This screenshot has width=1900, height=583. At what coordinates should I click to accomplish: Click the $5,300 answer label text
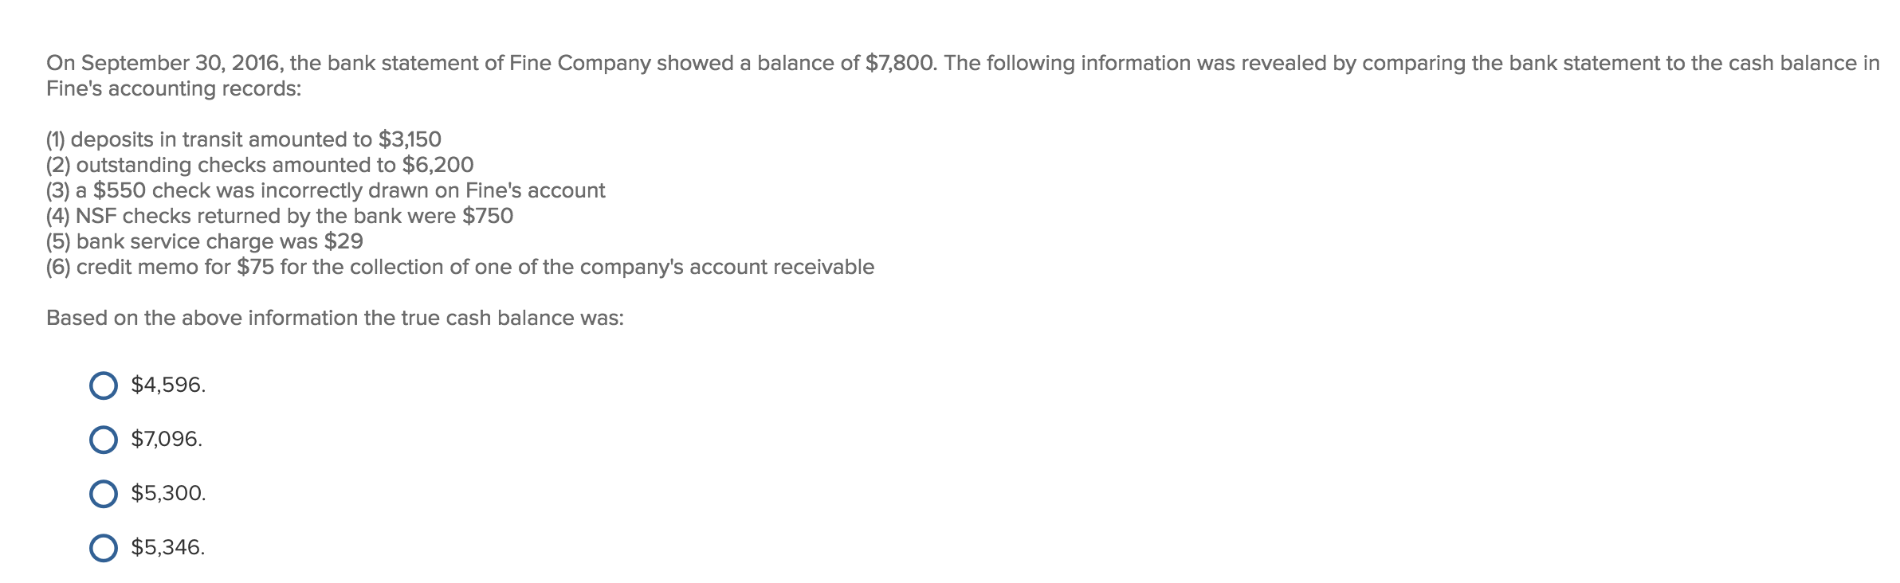(167, 495)
